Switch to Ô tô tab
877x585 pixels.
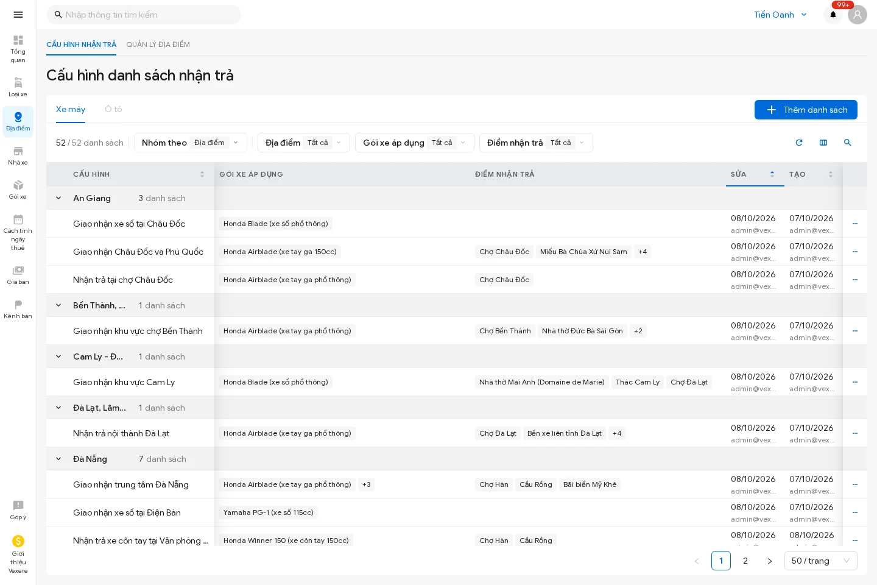tap(113, 109)
